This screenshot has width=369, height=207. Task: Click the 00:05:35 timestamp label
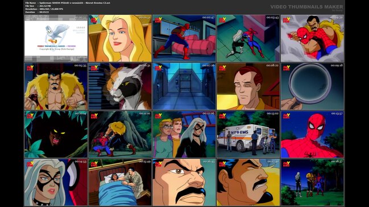(80, 65)
